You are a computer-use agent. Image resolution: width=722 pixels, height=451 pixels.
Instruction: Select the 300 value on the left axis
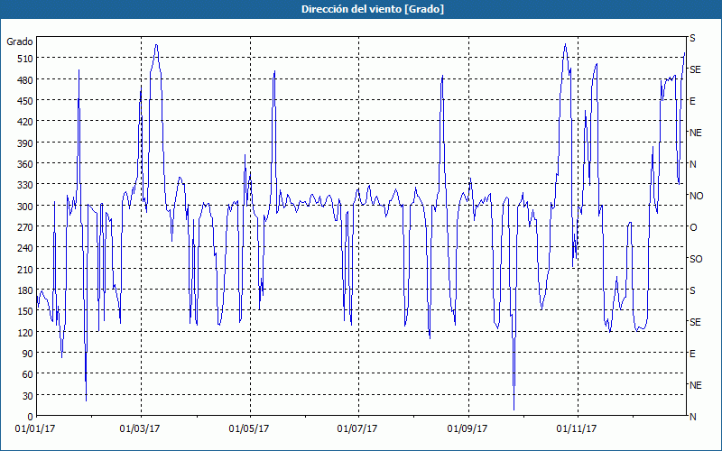coord(25,207)
